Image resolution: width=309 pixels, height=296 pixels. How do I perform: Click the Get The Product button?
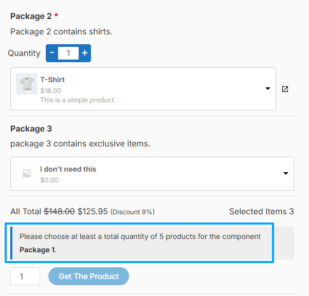88,276
